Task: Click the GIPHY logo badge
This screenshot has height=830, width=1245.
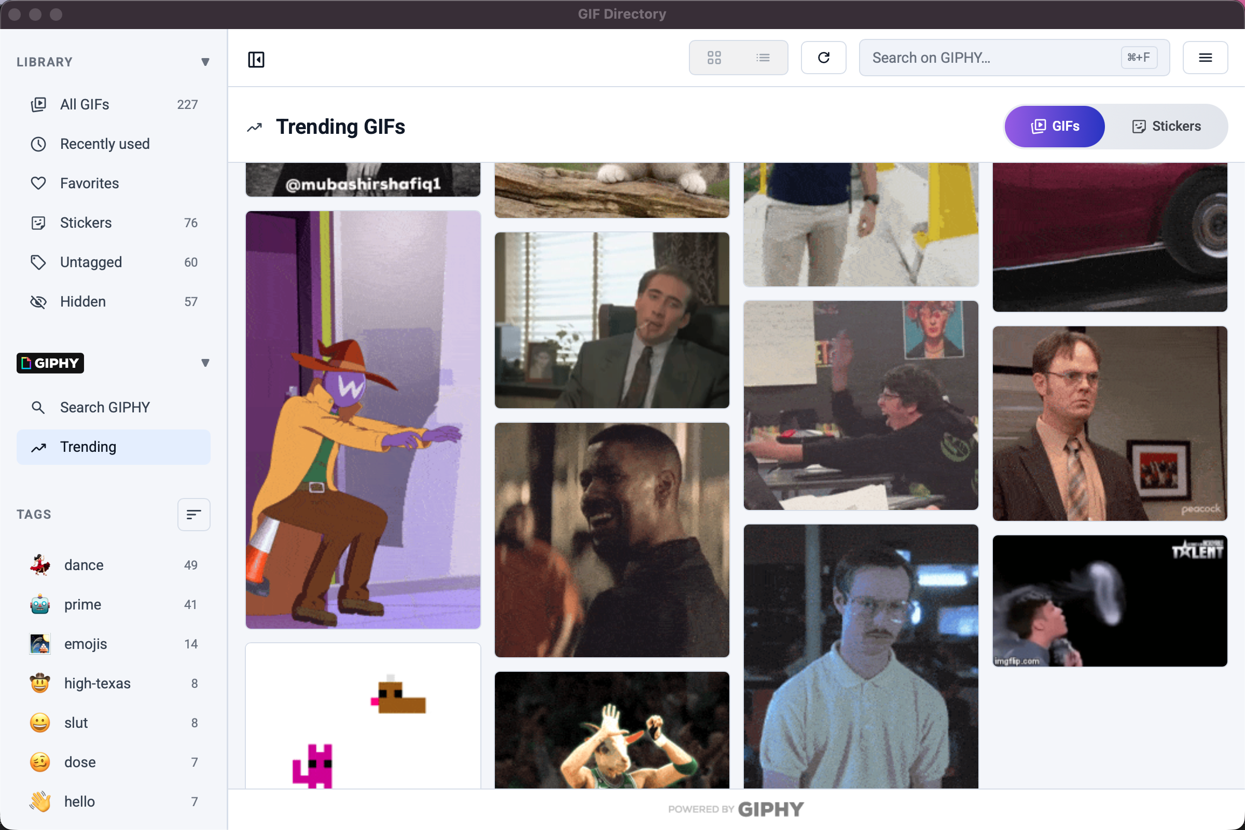Action: coord(50,363)
